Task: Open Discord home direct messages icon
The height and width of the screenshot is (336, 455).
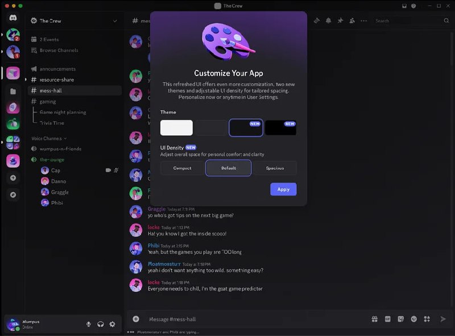Action: click(13, 18)
